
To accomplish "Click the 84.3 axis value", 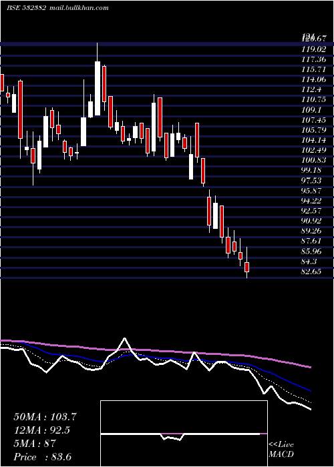I will tap(309, 262).
